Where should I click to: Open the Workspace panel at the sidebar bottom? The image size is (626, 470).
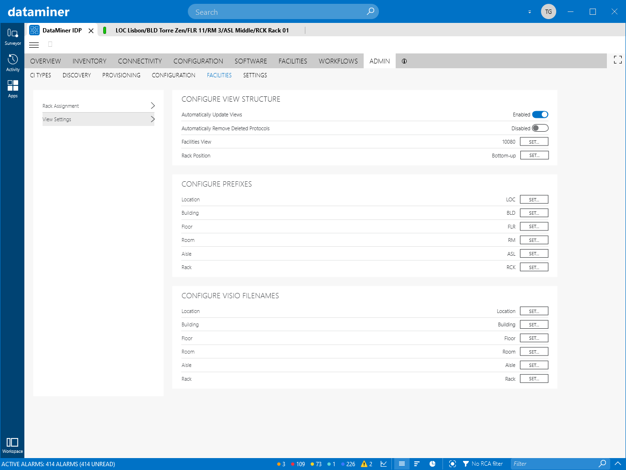(x=12, y=445)
